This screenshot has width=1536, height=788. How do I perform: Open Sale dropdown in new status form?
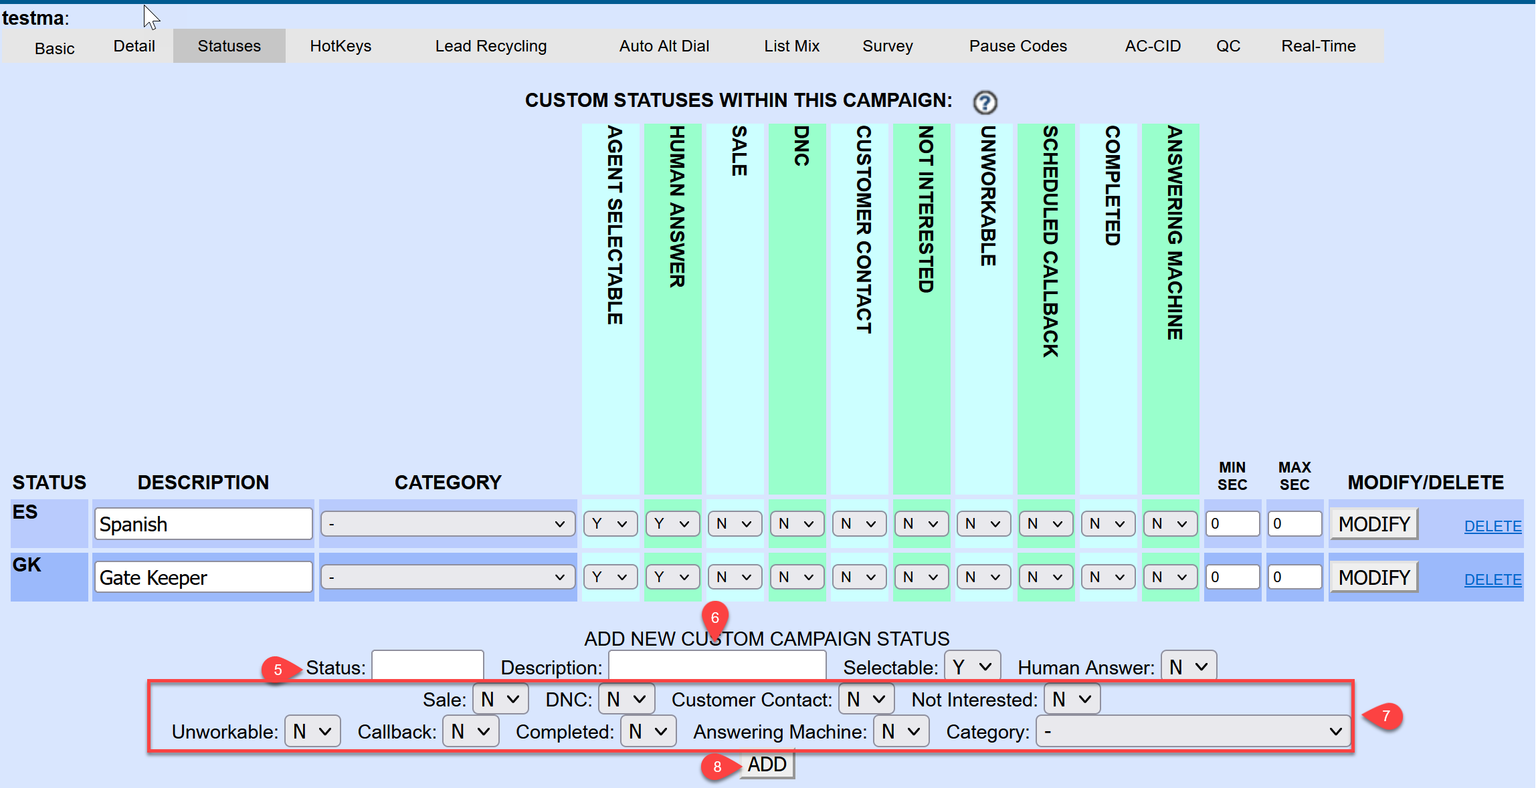[x=500, y=700]
